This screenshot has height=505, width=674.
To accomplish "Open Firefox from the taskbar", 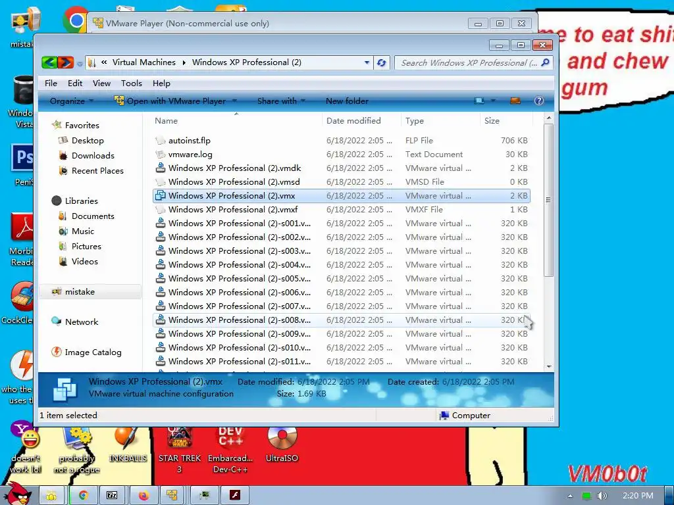I will click(x=143, y=496).
